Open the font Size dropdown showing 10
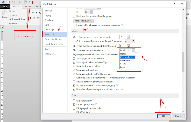191x122 pixels. tap(91, 12)
